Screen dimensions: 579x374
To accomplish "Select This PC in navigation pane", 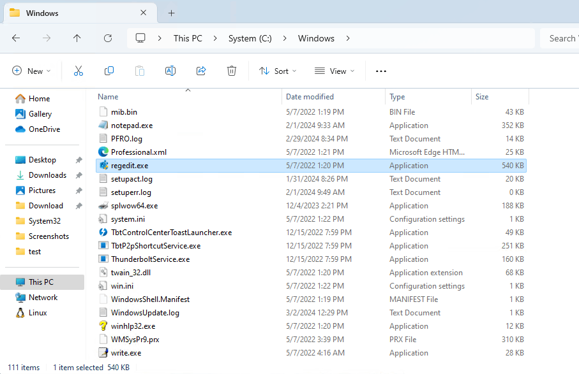I will [43, 282].
